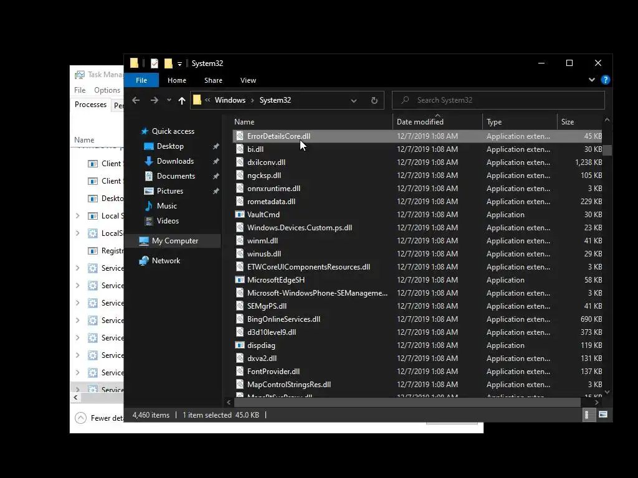
Task: Open Downloads in the navigation pane
Action: point(175,161)
